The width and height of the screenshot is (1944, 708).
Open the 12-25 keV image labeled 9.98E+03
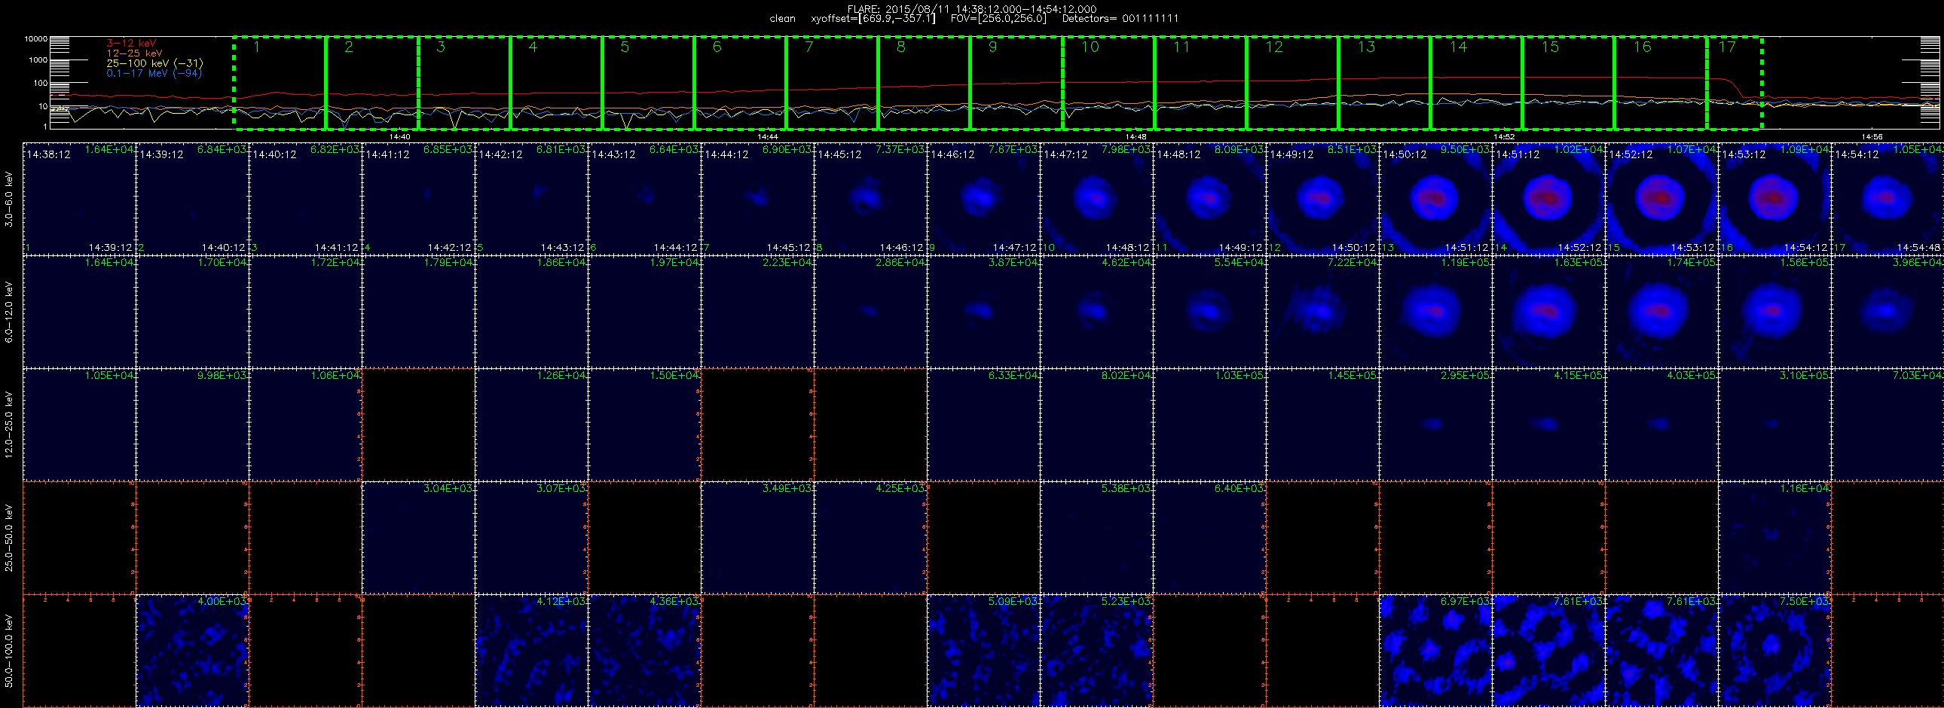click(x=191, y=425)
